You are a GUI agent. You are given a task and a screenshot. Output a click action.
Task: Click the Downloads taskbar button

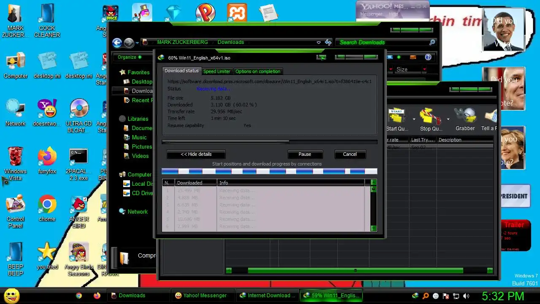[x=138, y=296]
